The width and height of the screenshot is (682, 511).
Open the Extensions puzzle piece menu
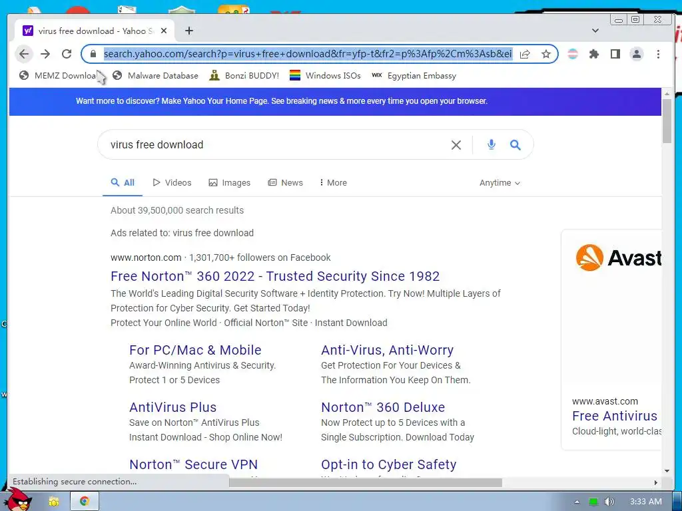593,54
